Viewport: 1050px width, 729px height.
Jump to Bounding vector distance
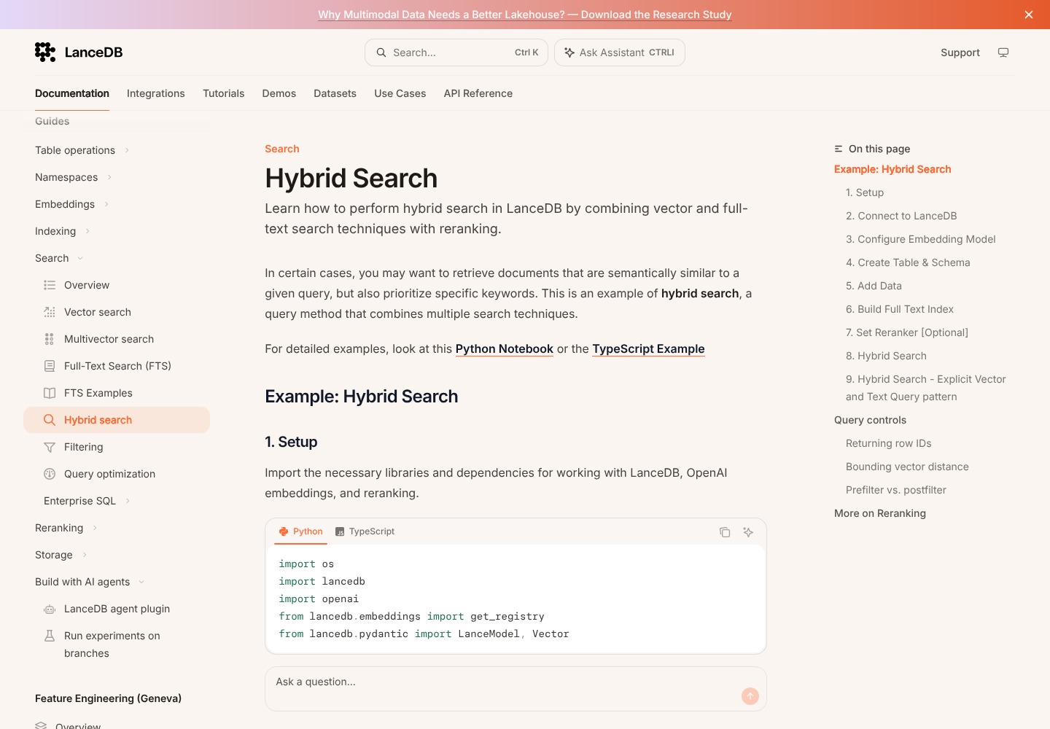pyautogui.click(x=907, y=467)
